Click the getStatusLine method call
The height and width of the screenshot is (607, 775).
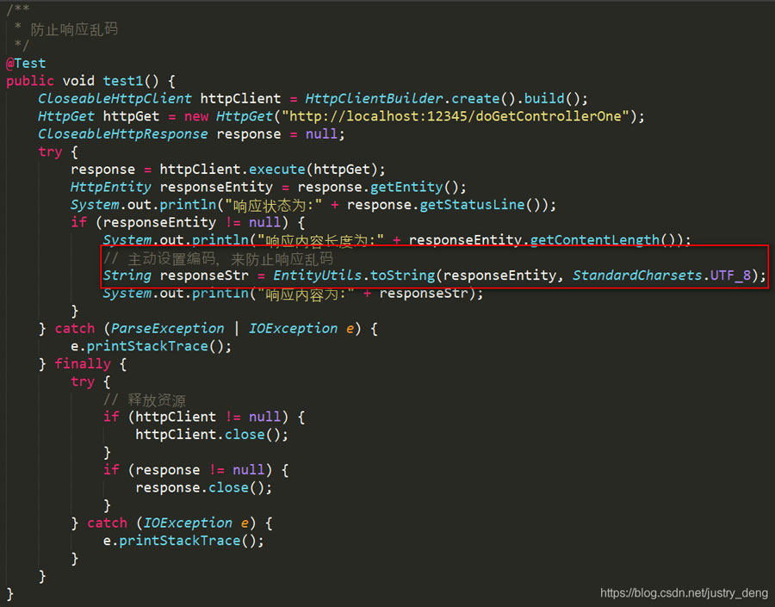[472, 205]
